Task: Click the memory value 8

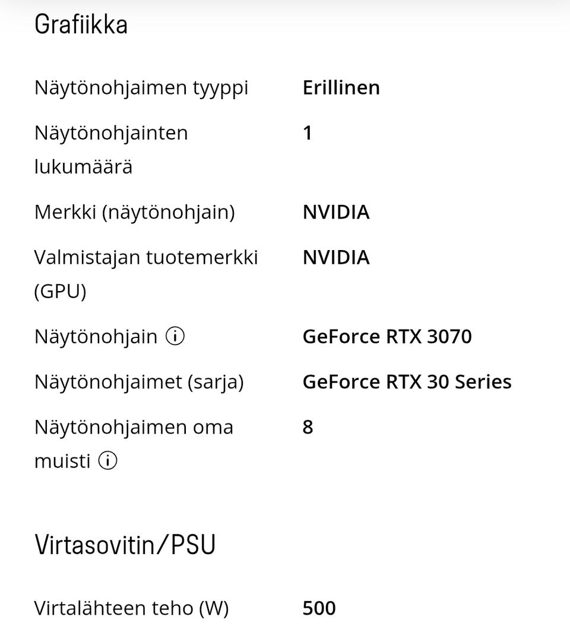Action: click(x=308, y=427)
